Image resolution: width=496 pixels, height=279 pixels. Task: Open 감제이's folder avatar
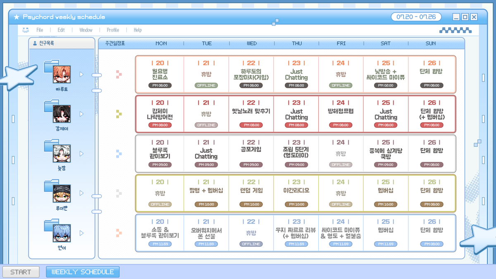pyautogui.click(x=57, y=112)
